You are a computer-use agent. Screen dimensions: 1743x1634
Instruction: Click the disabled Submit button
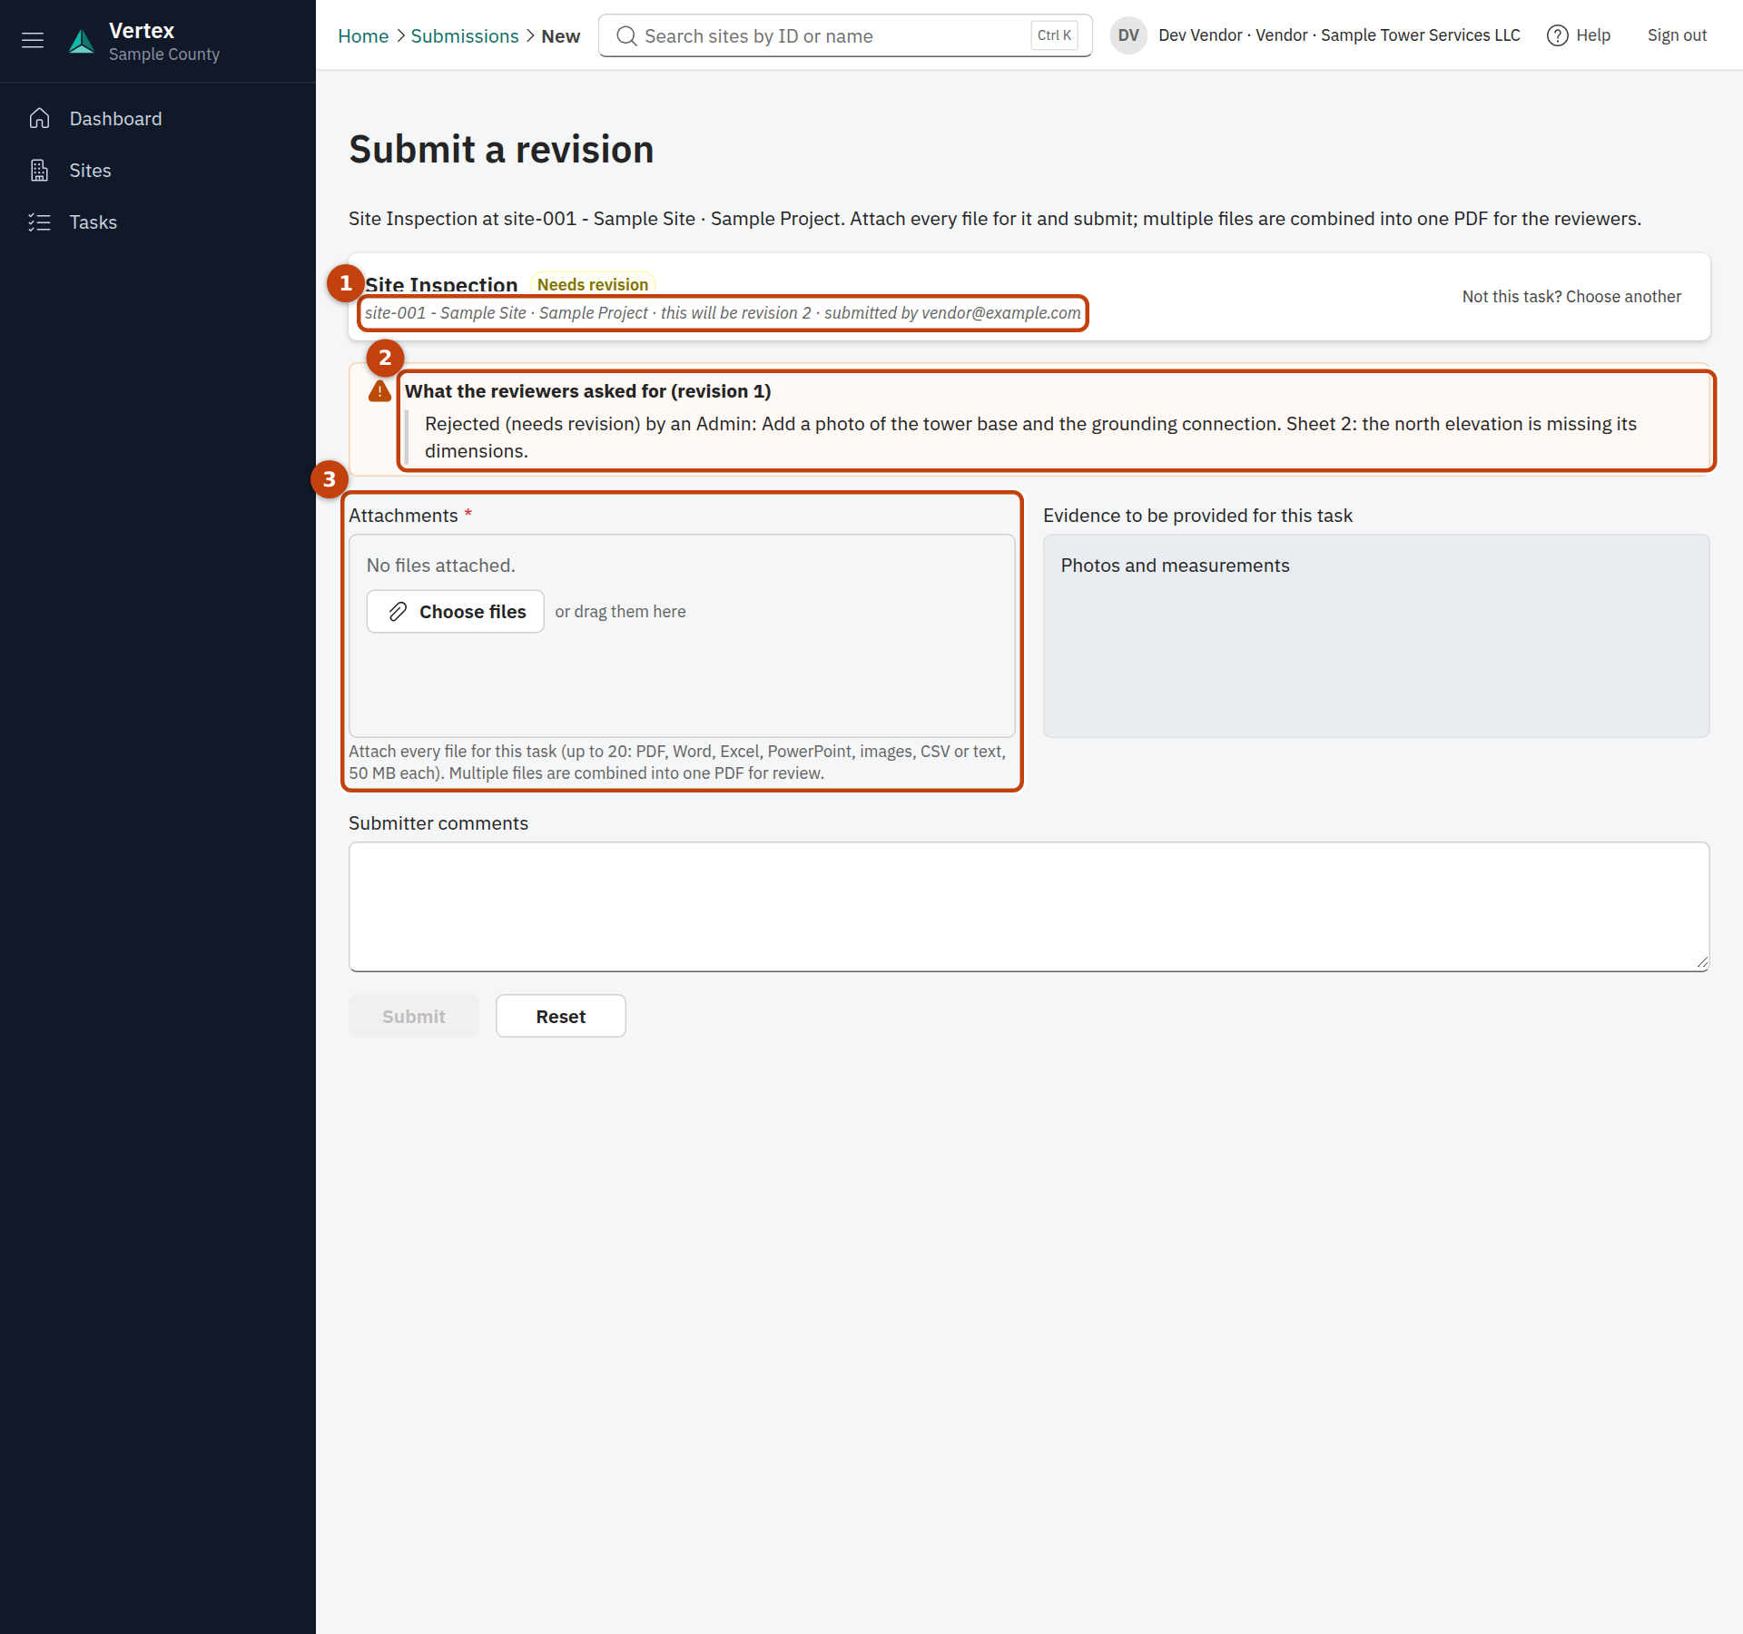pyautogui.click(x=414, y=1016)
